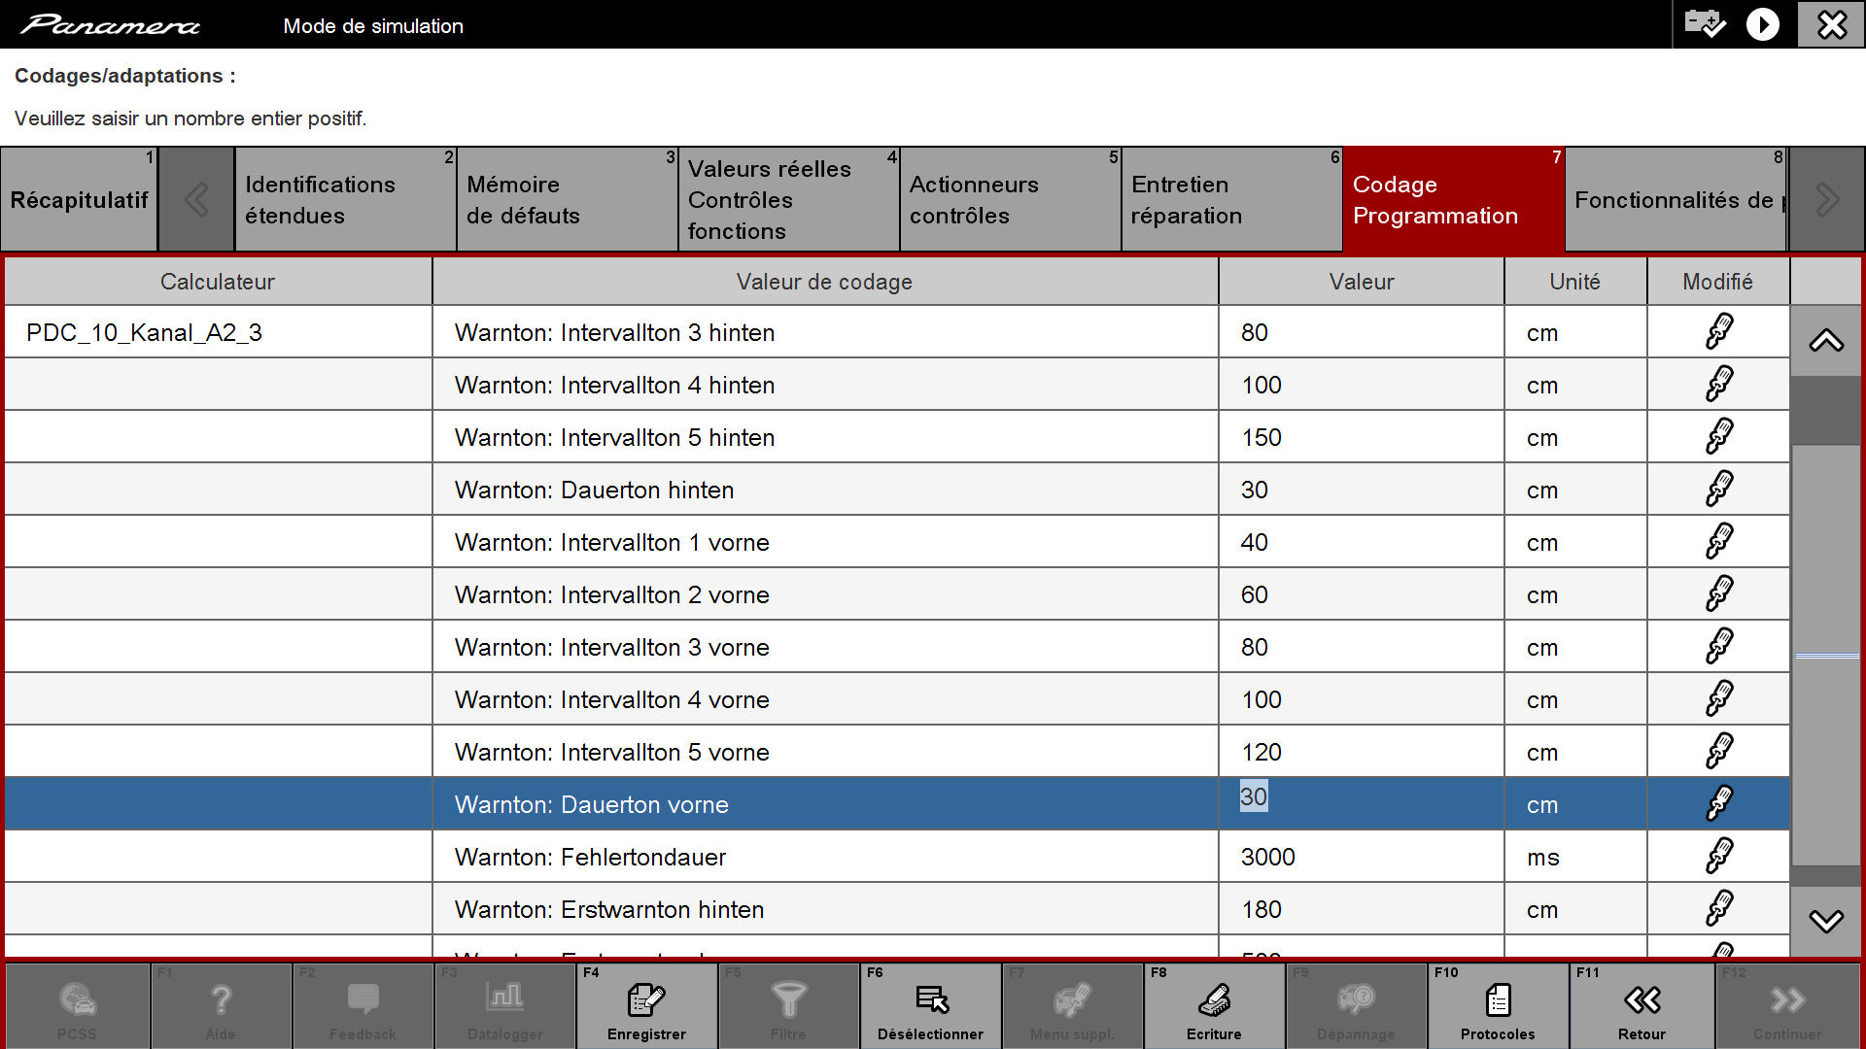Click the Désélectionner icon
The image size is (1866, 1049).
pos(931,999)
